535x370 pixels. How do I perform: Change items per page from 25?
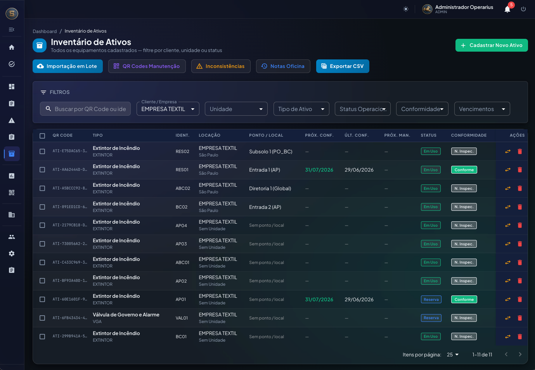[453, 354]
